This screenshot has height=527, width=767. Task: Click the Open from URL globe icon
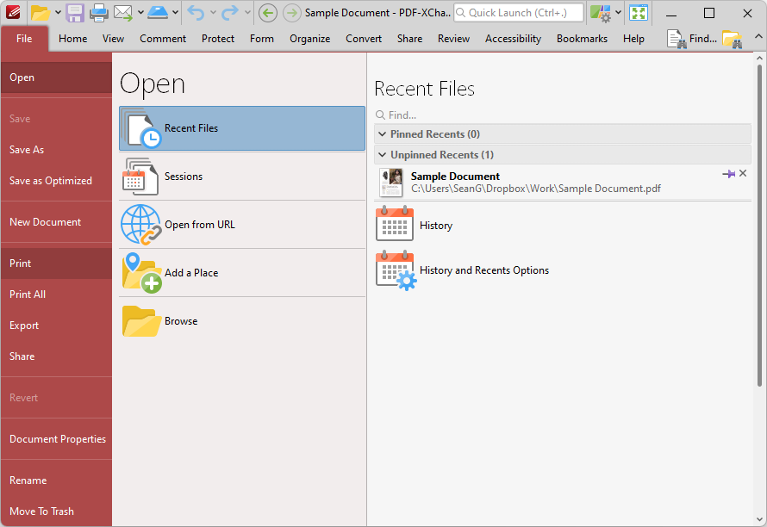[141, 225]
